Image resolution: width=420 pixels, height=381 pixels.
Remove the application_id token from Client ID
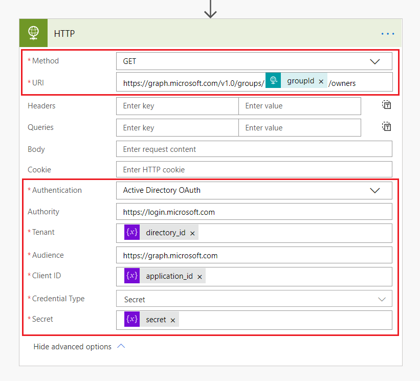pos(200,277)
